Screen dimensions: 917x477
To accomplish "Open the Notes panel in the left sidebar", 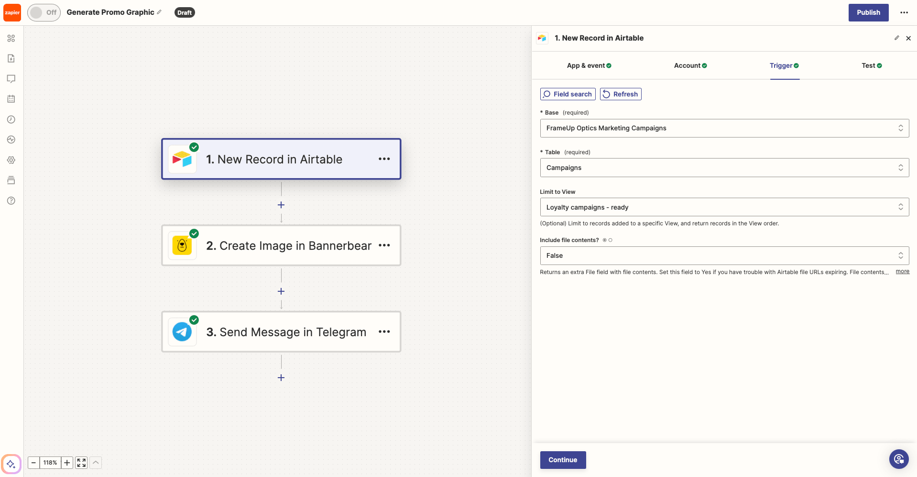I will [x=11, y=58].
